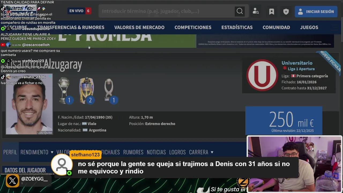Click the player portrait photo
343x193 pixels.
coord(29,104)
